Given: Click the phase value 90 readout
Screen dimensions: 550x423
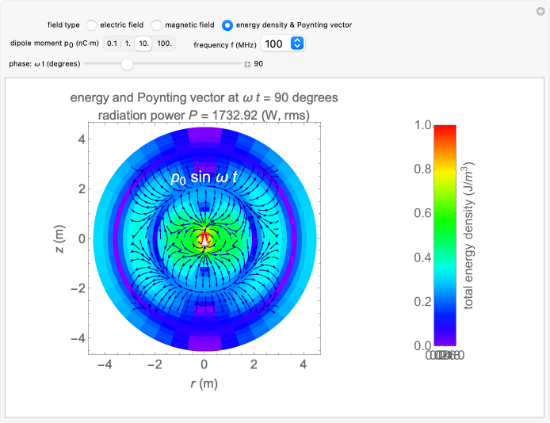Looking at the screenshot, I should click(258, 64).
